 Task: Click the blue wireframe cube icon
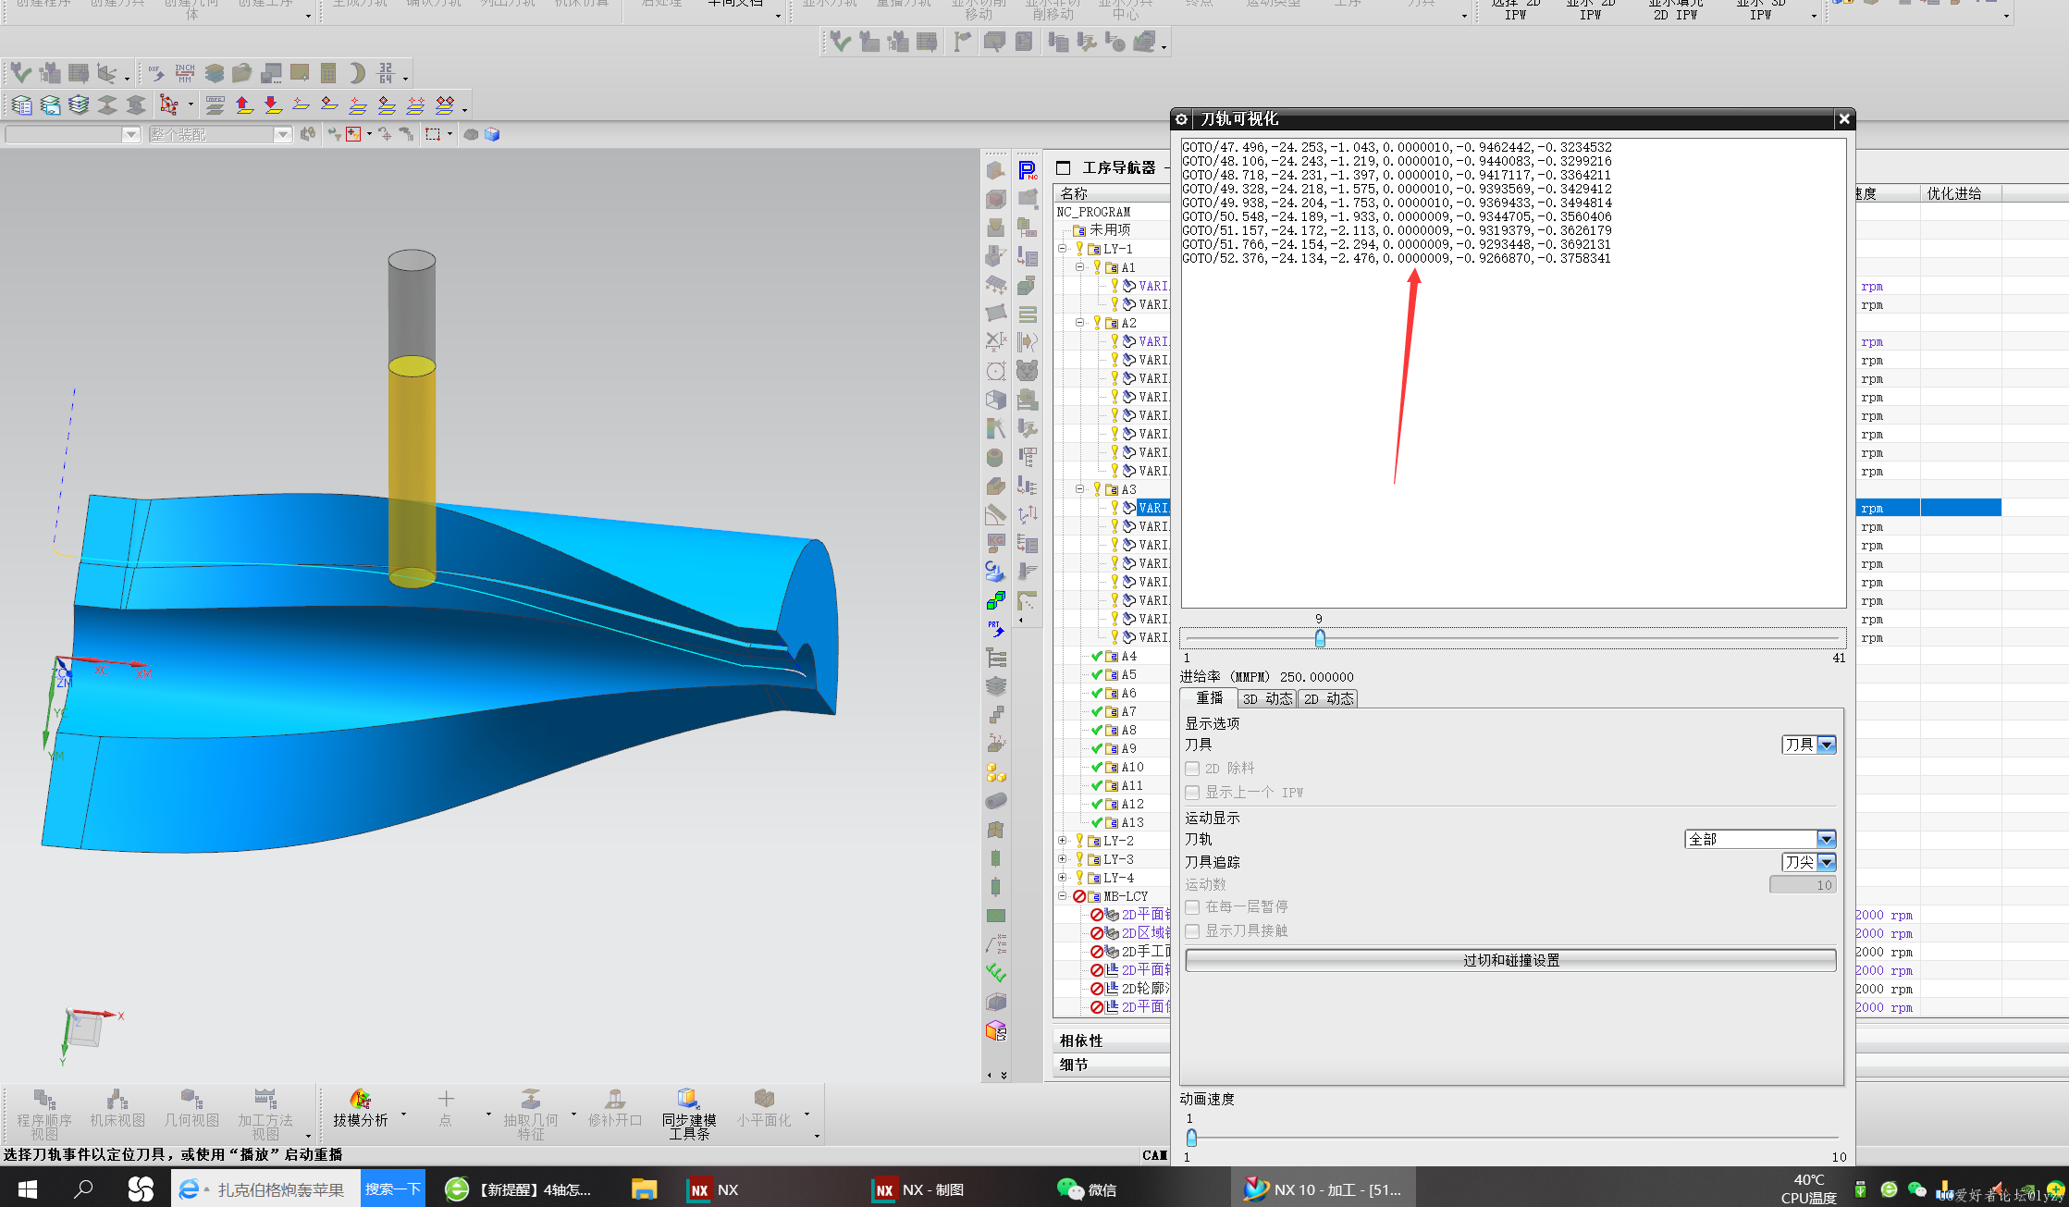point(492,134)
